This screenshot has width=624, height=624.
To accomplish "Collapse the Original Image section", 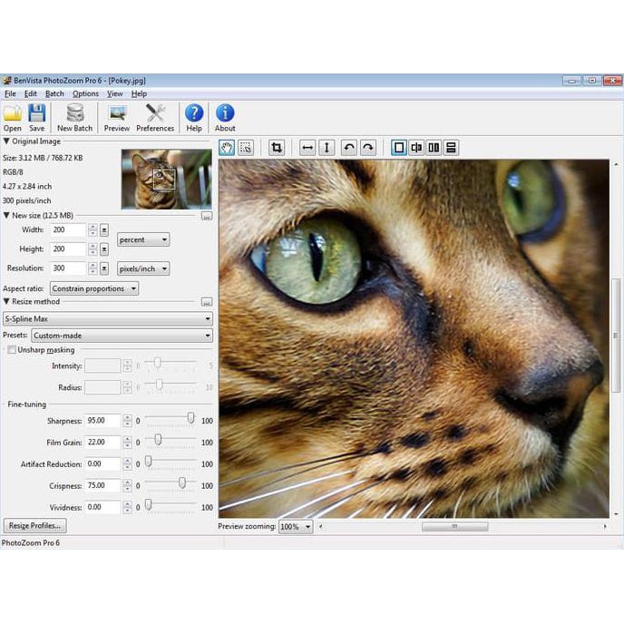I will point(6,141).
